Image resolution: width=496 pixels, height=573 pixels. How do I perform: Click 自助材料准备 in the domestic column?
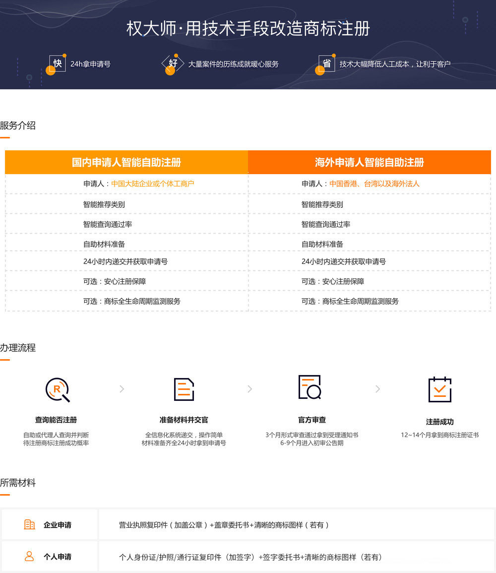[x=104, y=244]
